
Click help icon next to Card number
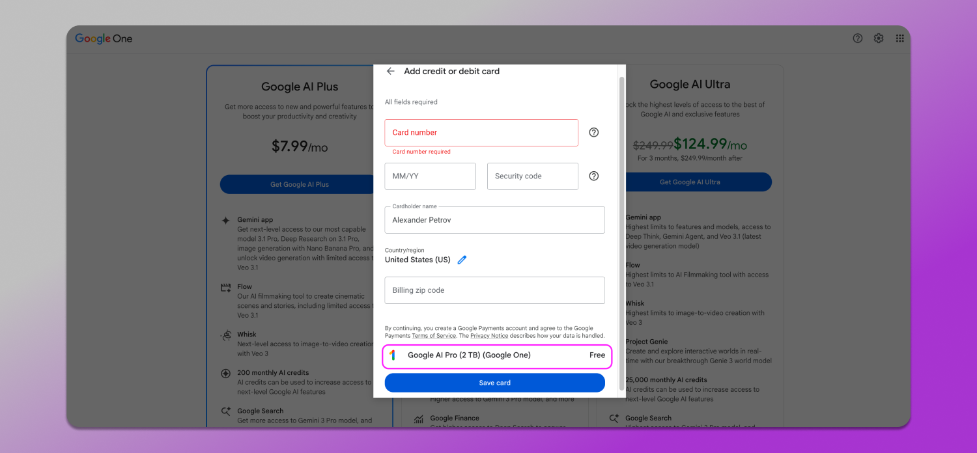click(593, 132)
